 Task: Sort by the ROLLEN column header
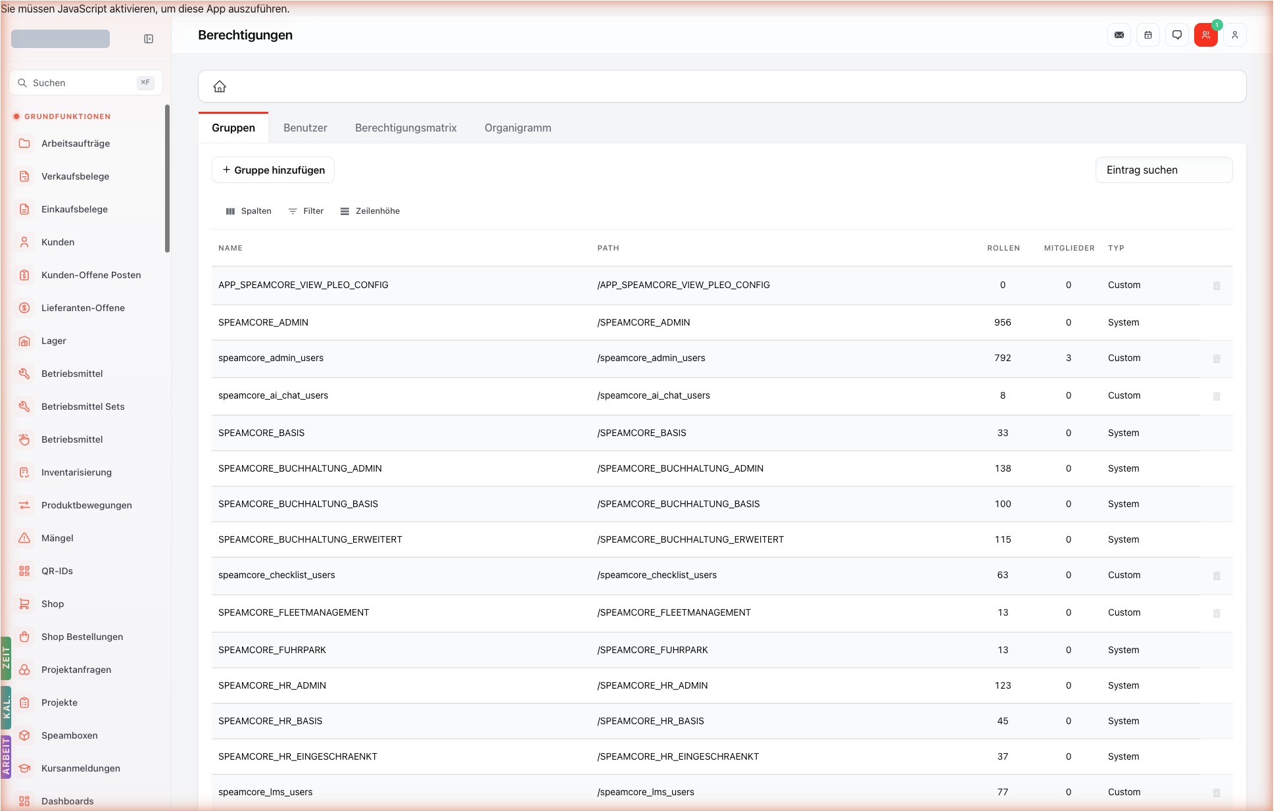pyautogui.click(x=1003, y=248)
